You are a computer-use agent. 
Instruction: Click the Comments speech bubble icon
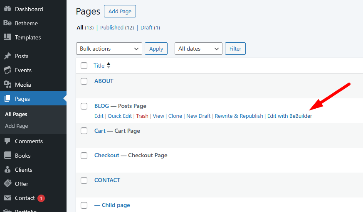[x=7, y=141]
